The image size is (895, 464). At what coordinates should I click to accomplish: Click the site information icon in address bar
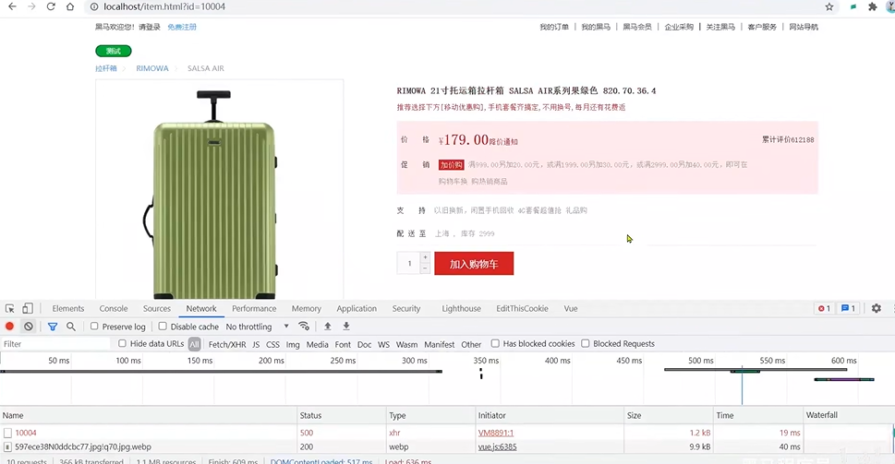coord(94,6)
